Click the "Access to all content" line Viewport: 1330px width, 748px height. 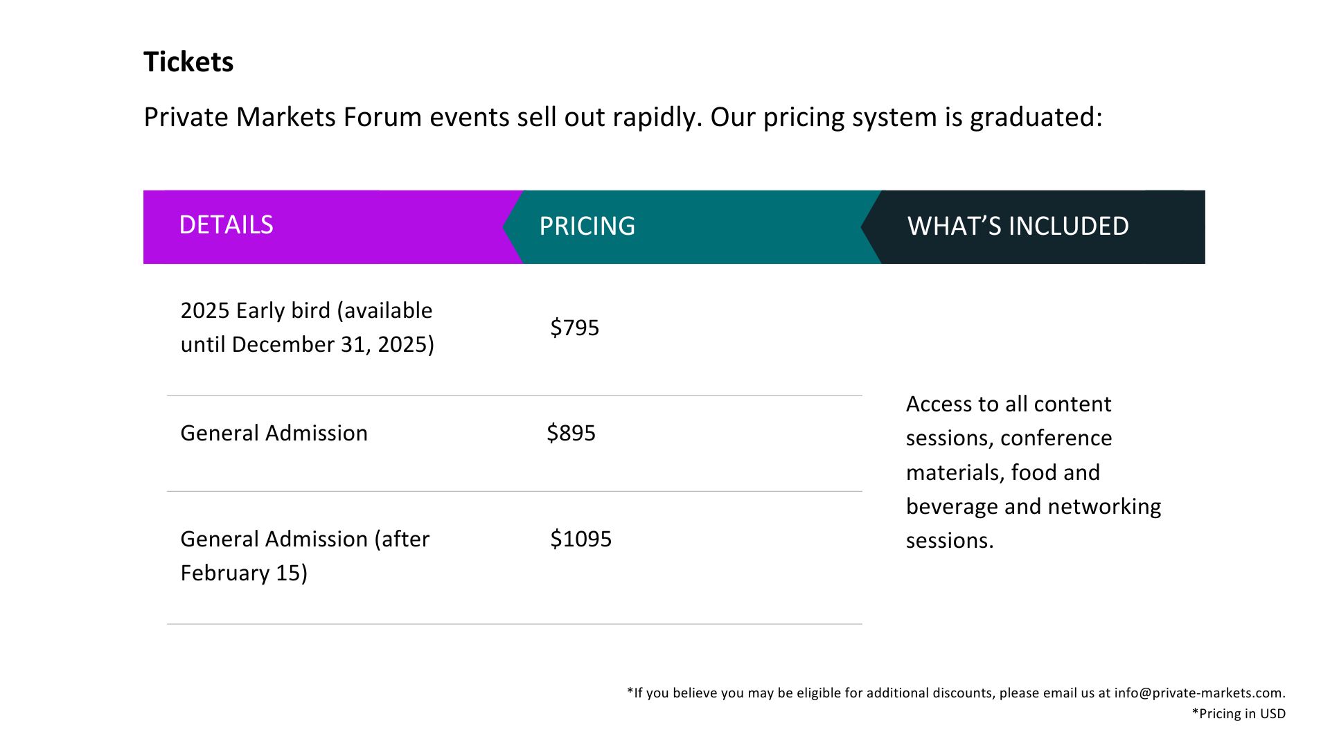coord(1008,404)
